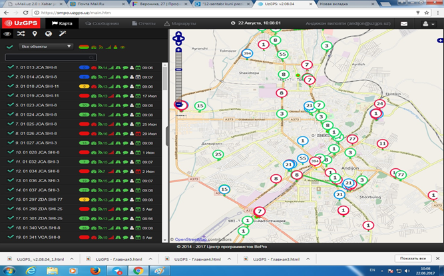The height and width of the screenshot is (276, 444).
Task: Toggle the select-all checkmark above list
Action: click(9, 47)
